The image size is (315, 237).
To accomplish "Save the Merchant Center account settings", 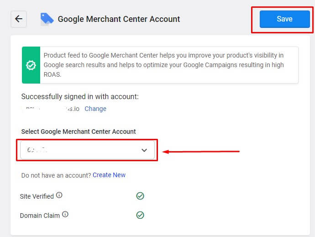I will 284,19.
